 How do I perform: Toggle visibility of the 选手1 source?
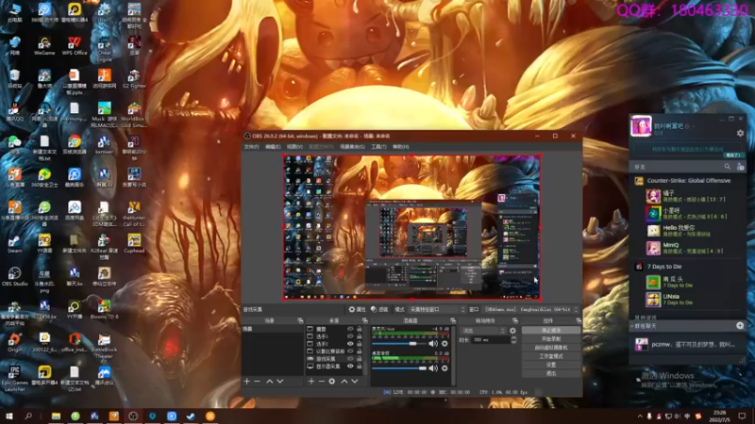[x=350, y=336]
